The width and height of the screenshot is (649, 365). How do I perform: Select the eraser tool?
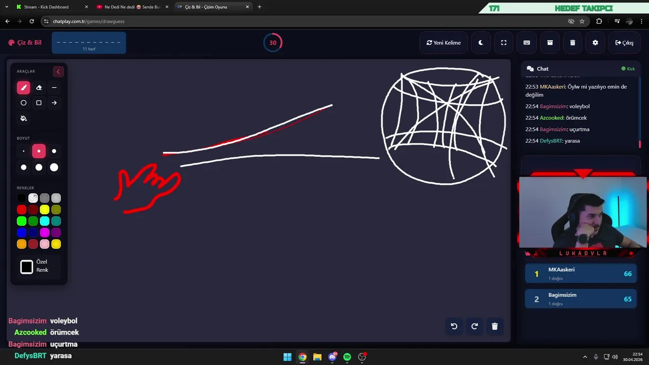point(39,88)
